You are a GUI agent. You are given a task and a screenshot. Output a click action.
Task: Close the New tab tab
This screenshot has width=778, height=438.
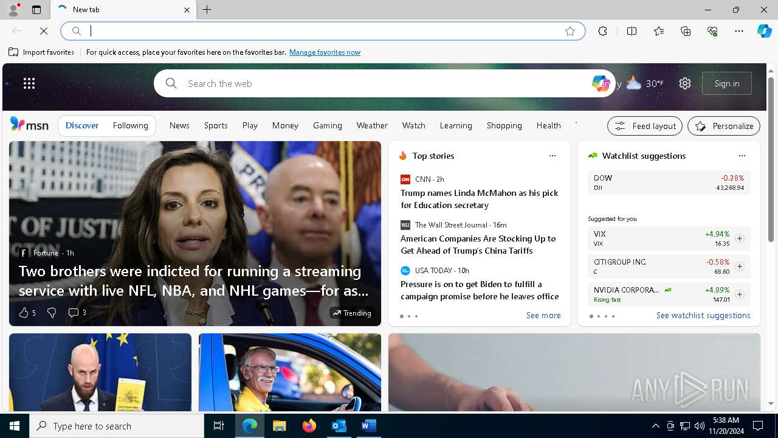[187, 10]
